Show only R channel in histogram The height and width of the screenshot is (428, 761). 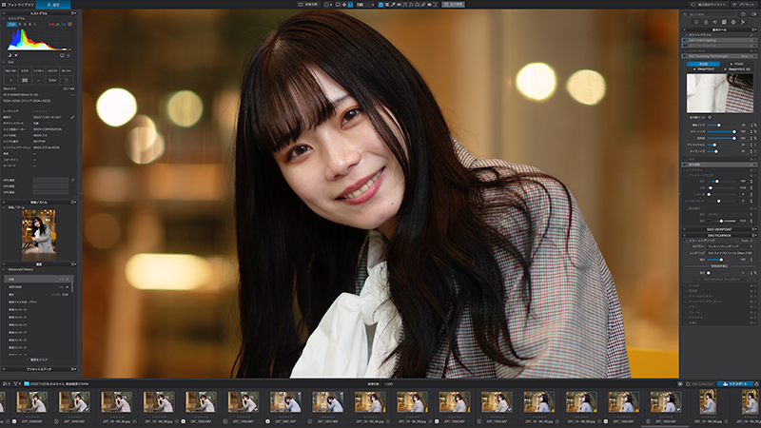(x=20, y=24)
